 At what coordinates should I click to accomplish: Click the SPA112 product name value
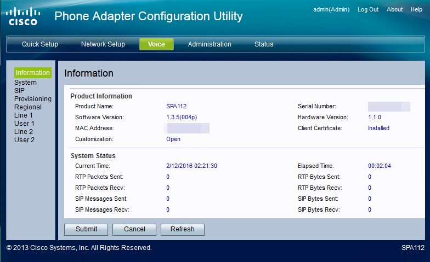(177, 106)
